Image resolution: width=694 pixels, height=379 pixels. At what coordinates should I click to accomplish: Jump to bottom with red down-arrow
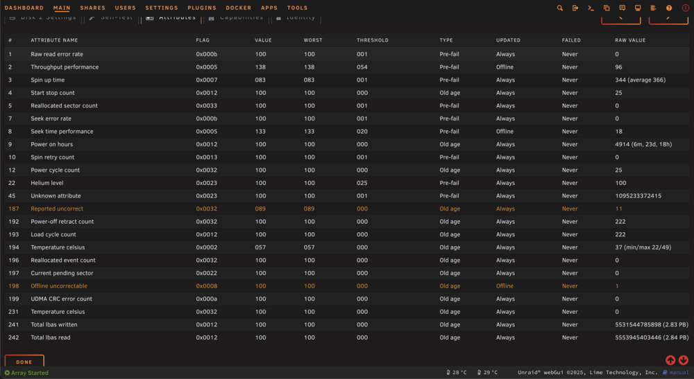tap(684, 360)
